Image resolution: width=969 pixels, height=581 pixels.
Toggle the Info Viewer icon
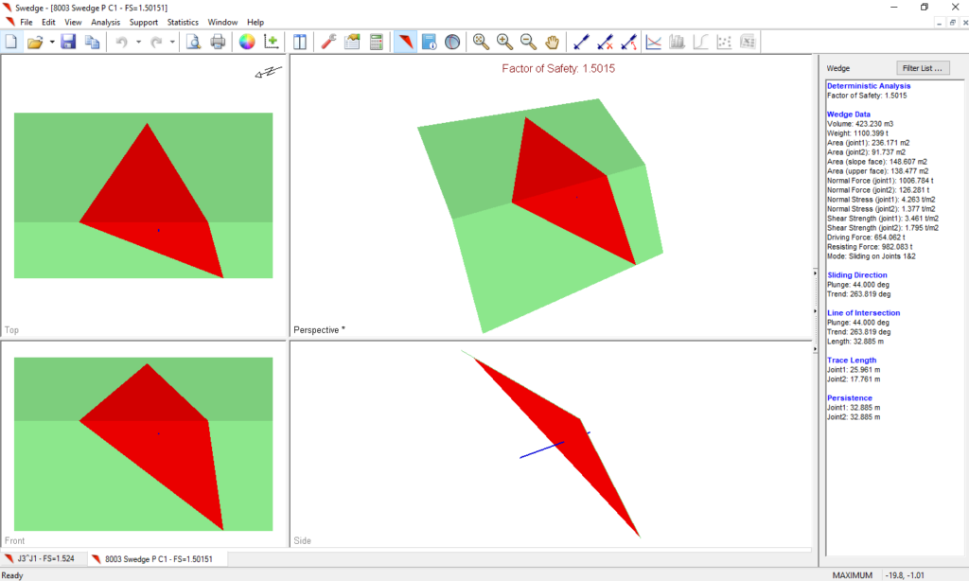429,42
